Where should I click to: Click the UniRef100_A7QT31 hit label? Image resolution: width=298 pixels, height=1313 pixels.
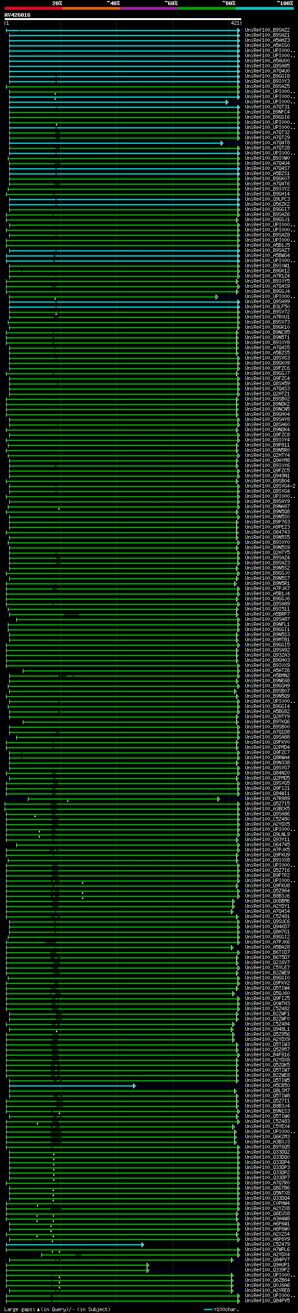click(x=267, y=108)
